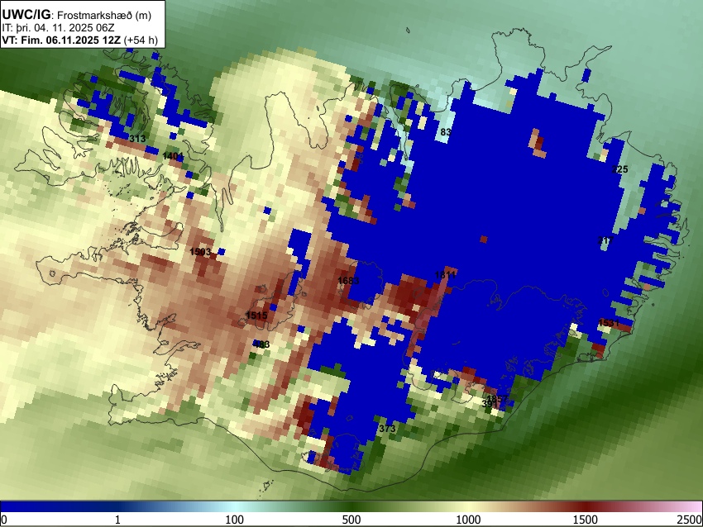
Task: Click the '1500' label on the color scale
Action: pyautogui.click(x=585, y=520)
